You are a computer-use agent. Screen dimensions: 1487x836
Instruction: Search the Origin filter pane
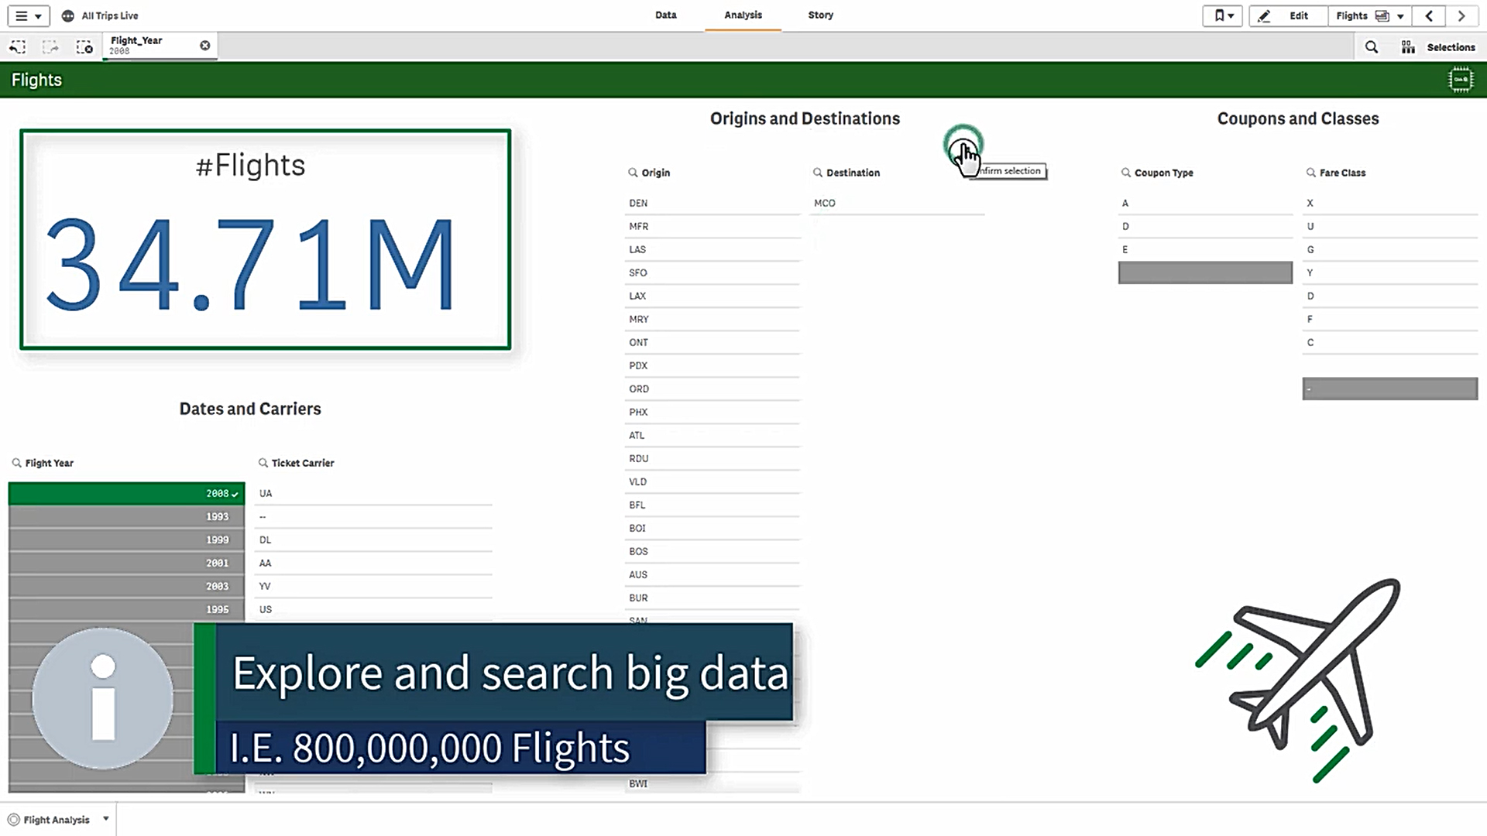[x=633, y=173]
